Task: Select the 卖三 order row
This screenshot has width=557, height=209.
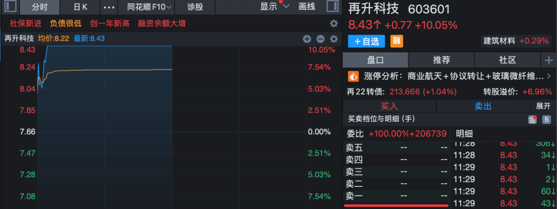Action: pyautogui.click(x=396, y=172)
